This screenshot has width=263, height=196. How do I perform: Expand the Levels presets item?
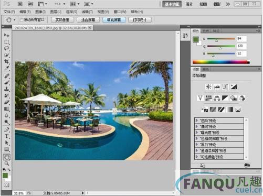(219, 121)
